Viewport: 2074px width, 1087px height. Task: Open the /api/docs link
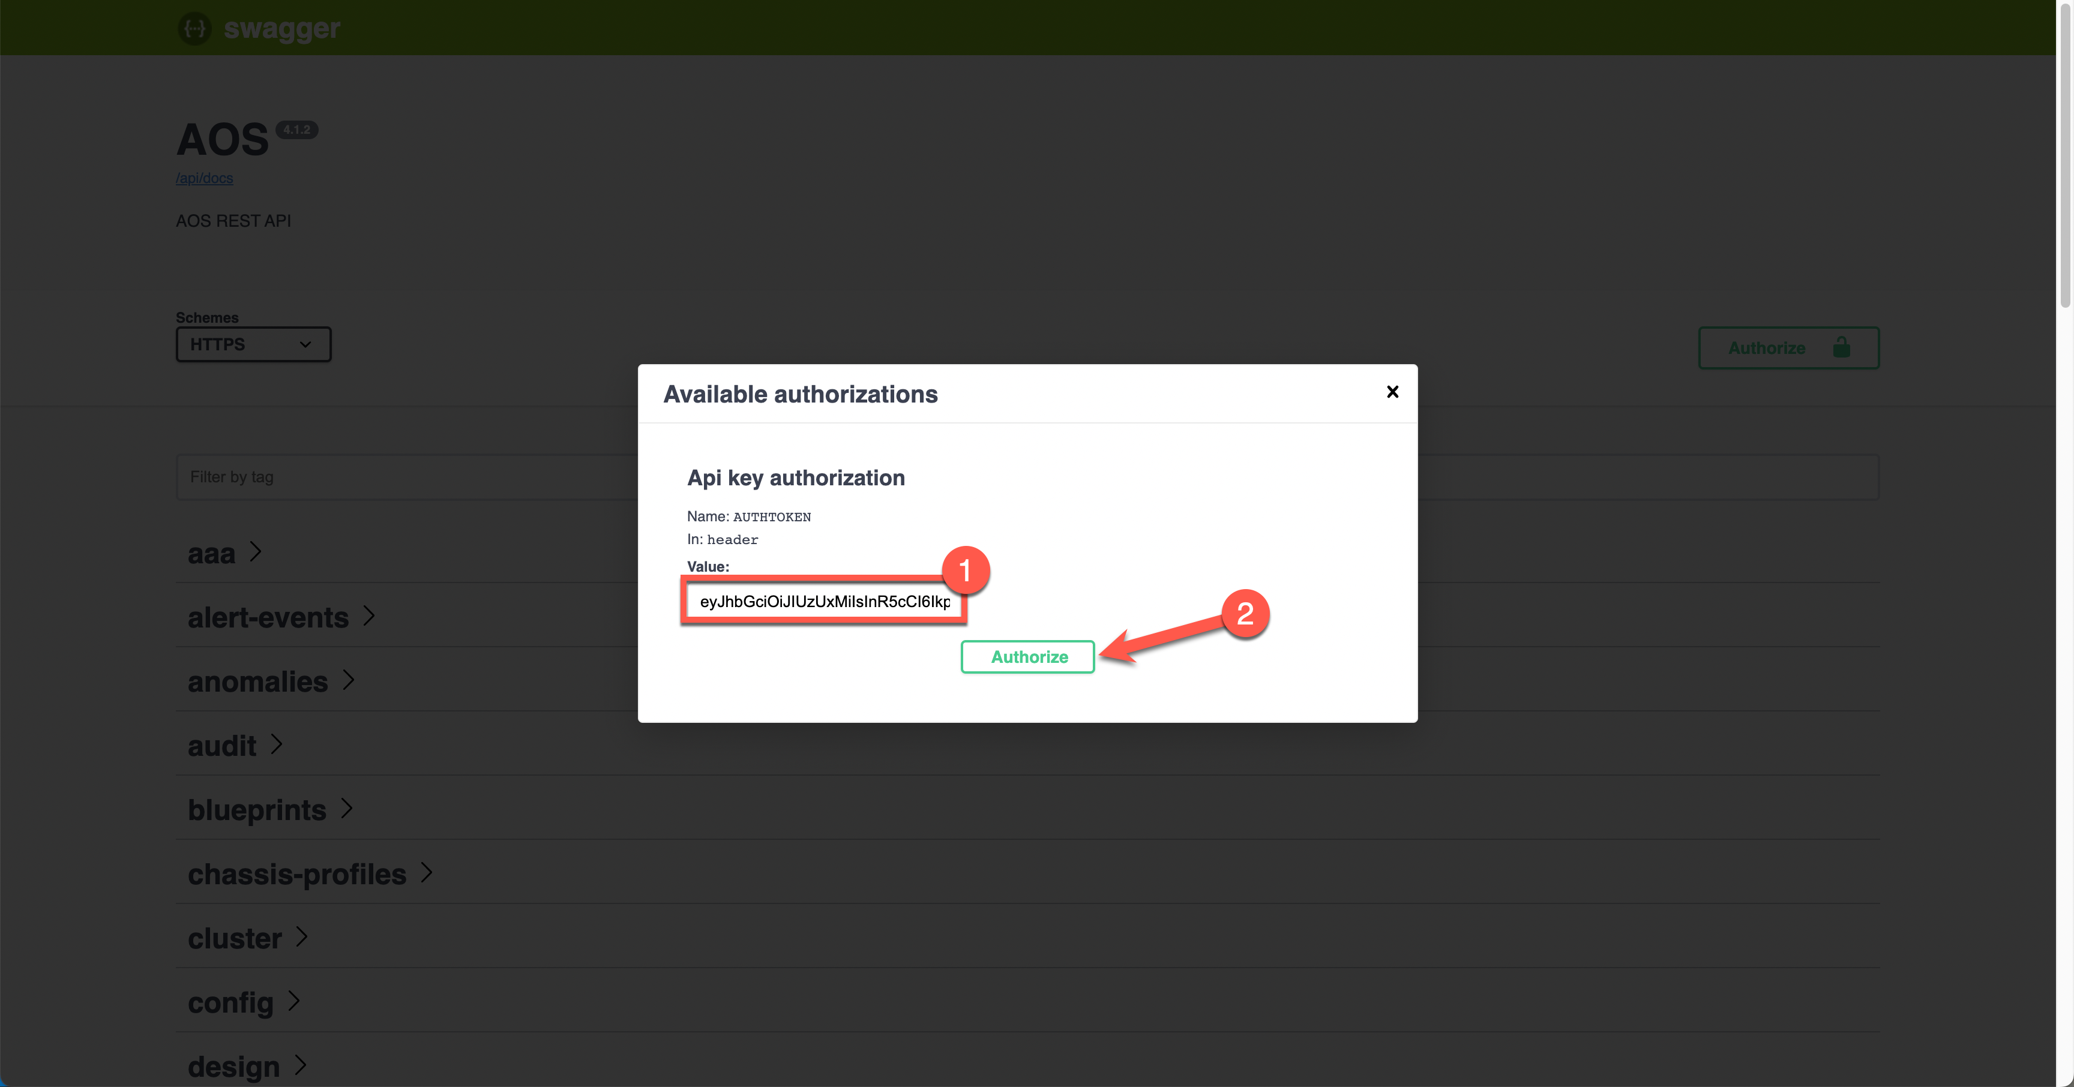click(205, 177)
